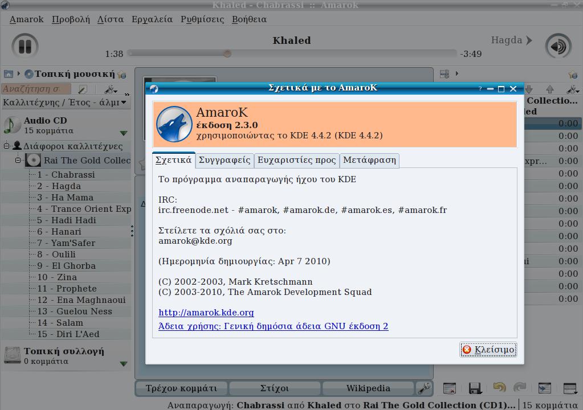This screenshot has width=583, height=410.
Task: Select track 11 - Prophete
Action: (67, 289)
